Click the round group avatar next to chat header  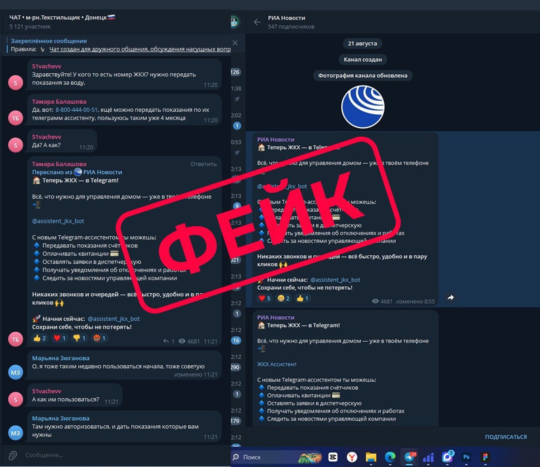(234, 22)
